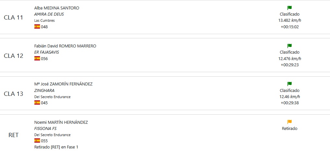Click green flag for Mª José Zamorín
This screenshot has width=330, height=153.
pos(289,84)
